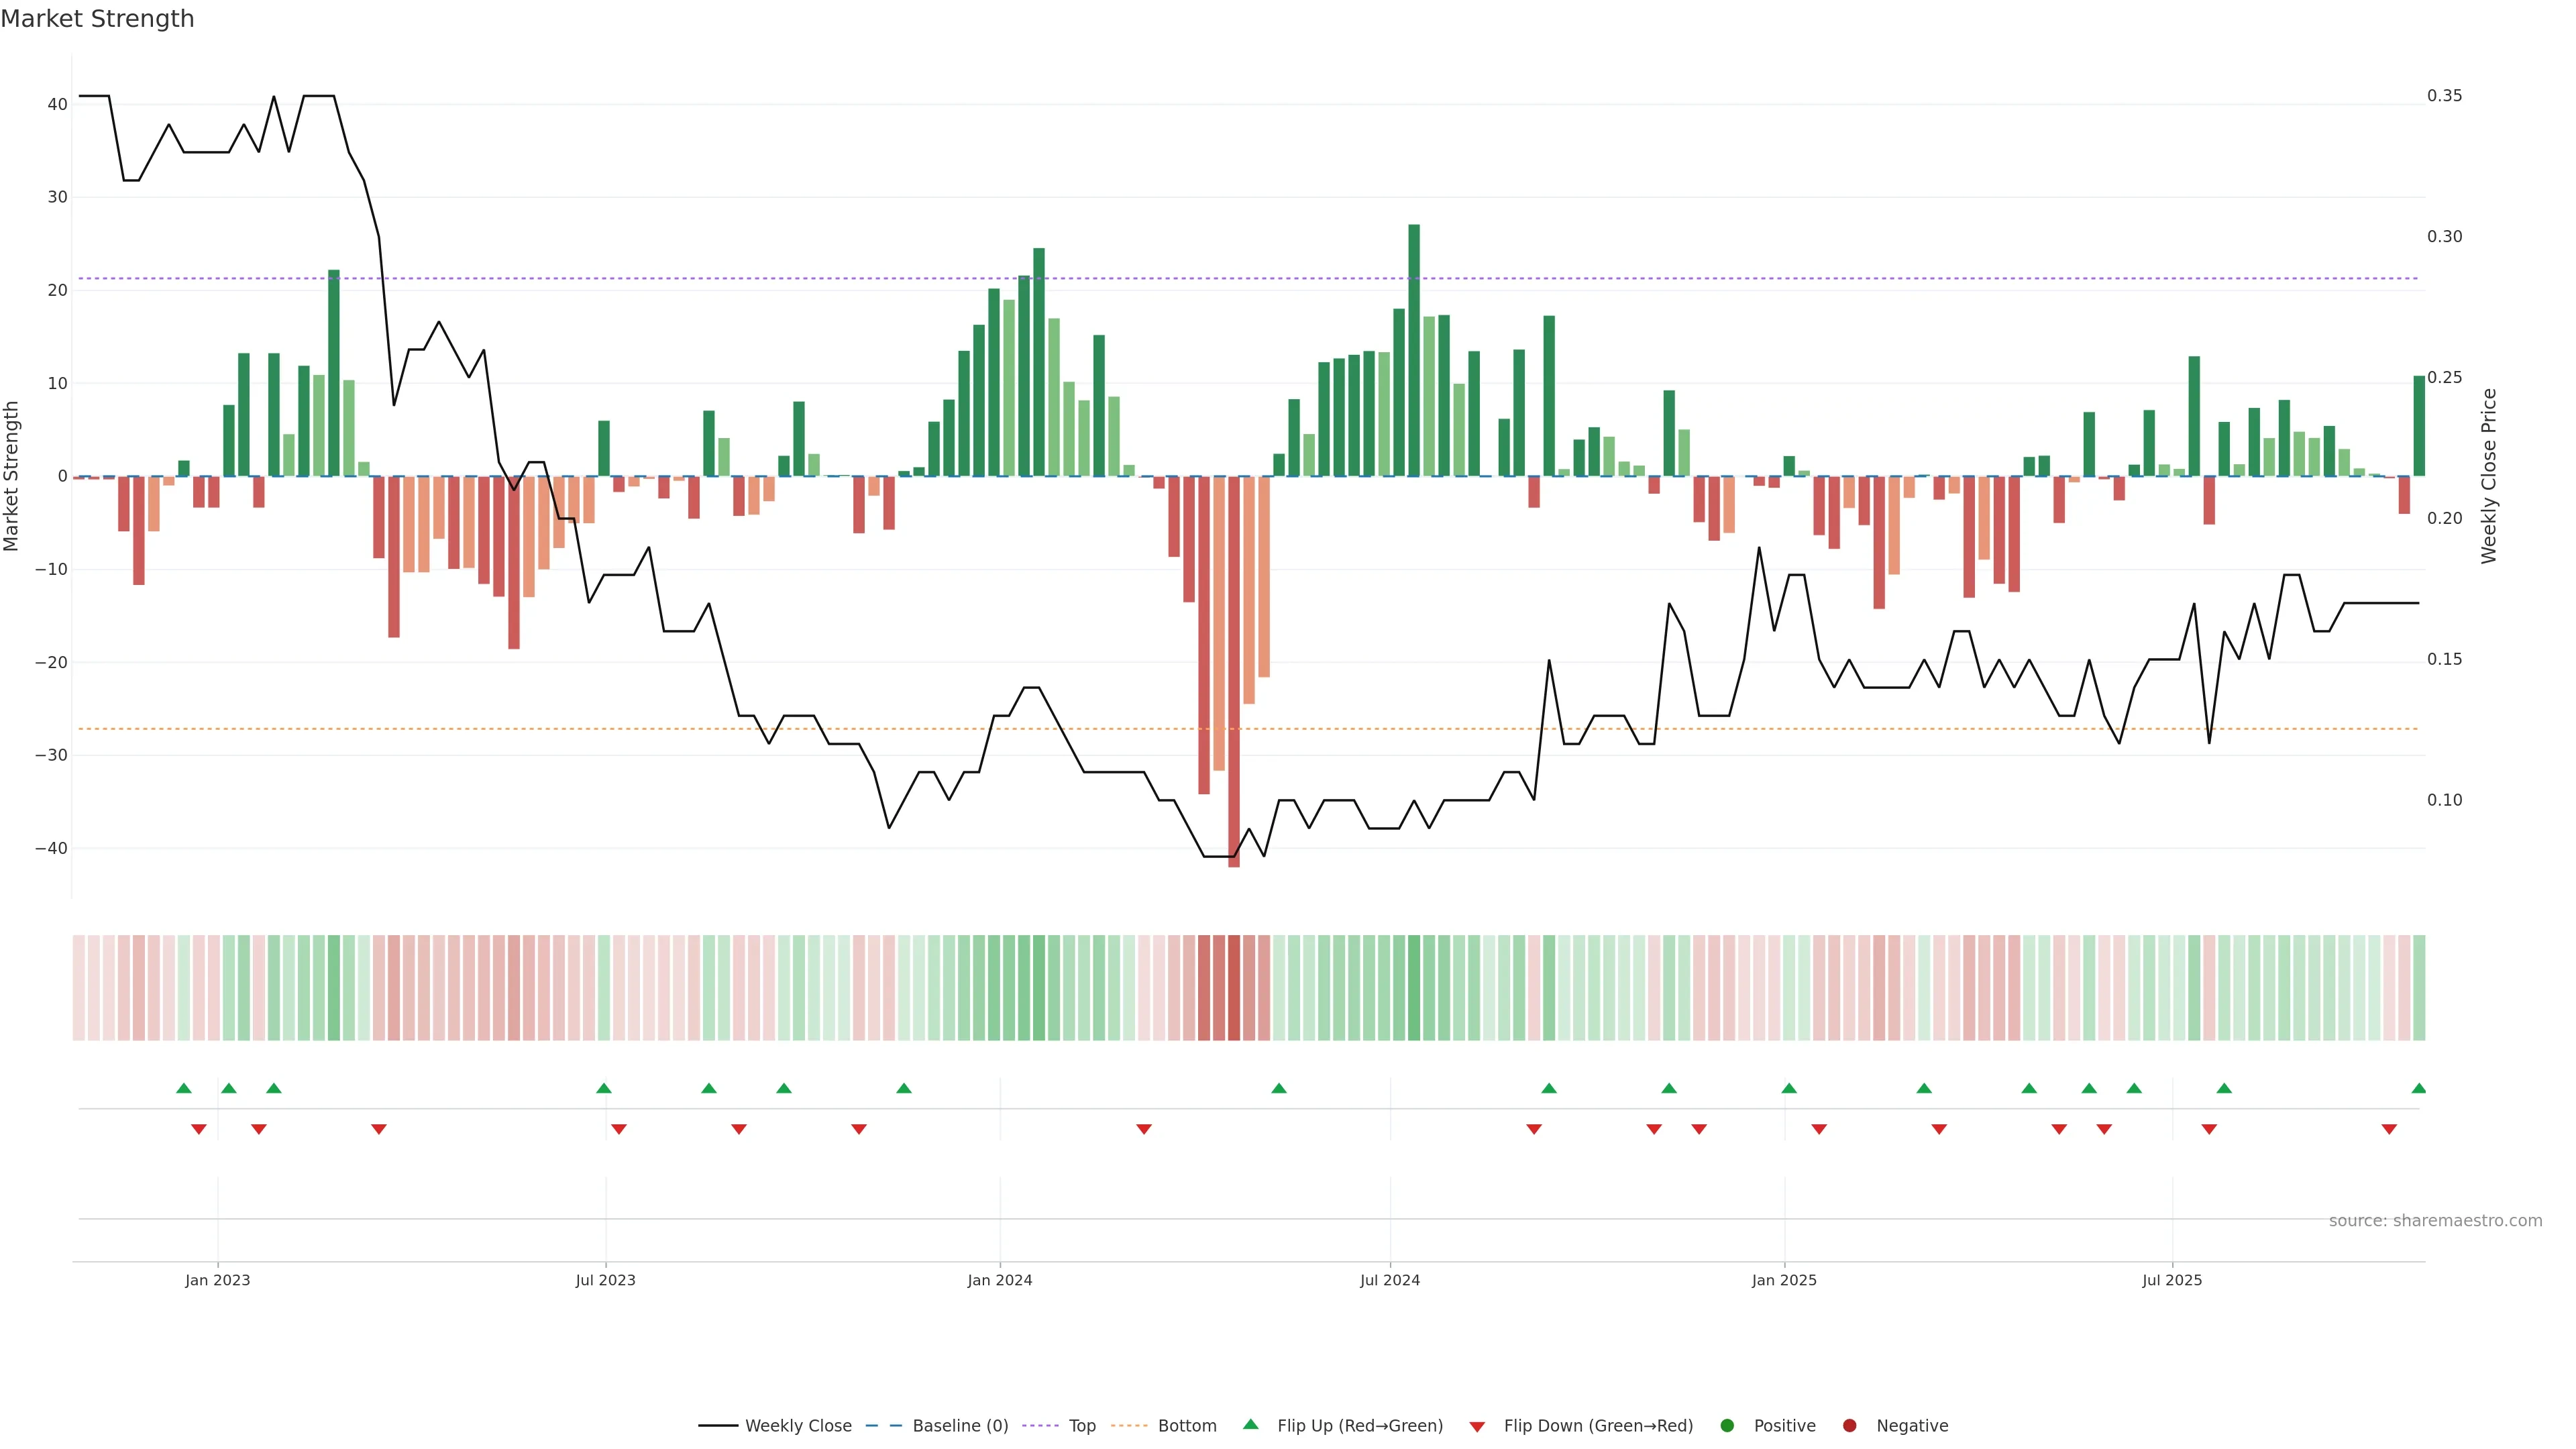Screen dimensions: 2576x1449
Task: Click the last red flip-down triangle marker
Action: point(2389,1129)
